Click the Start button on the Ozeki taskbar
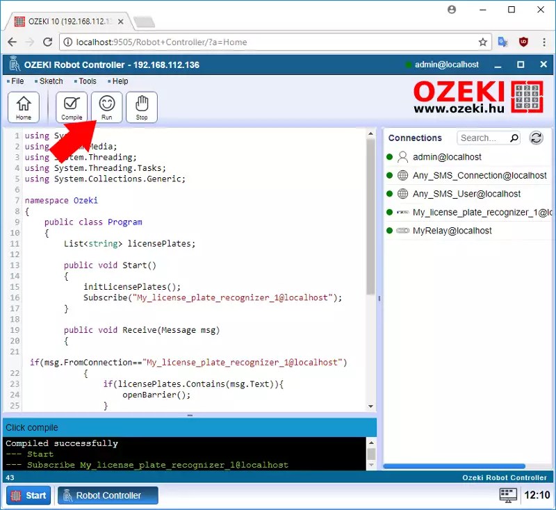Viewport: 556px width, 510px height. (28, 495)
